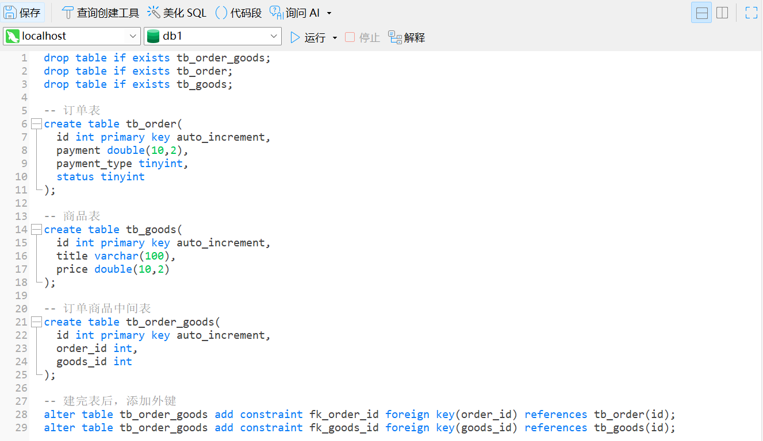Open the Query Builder tool (查询创建工具)

tap(101, 13)
